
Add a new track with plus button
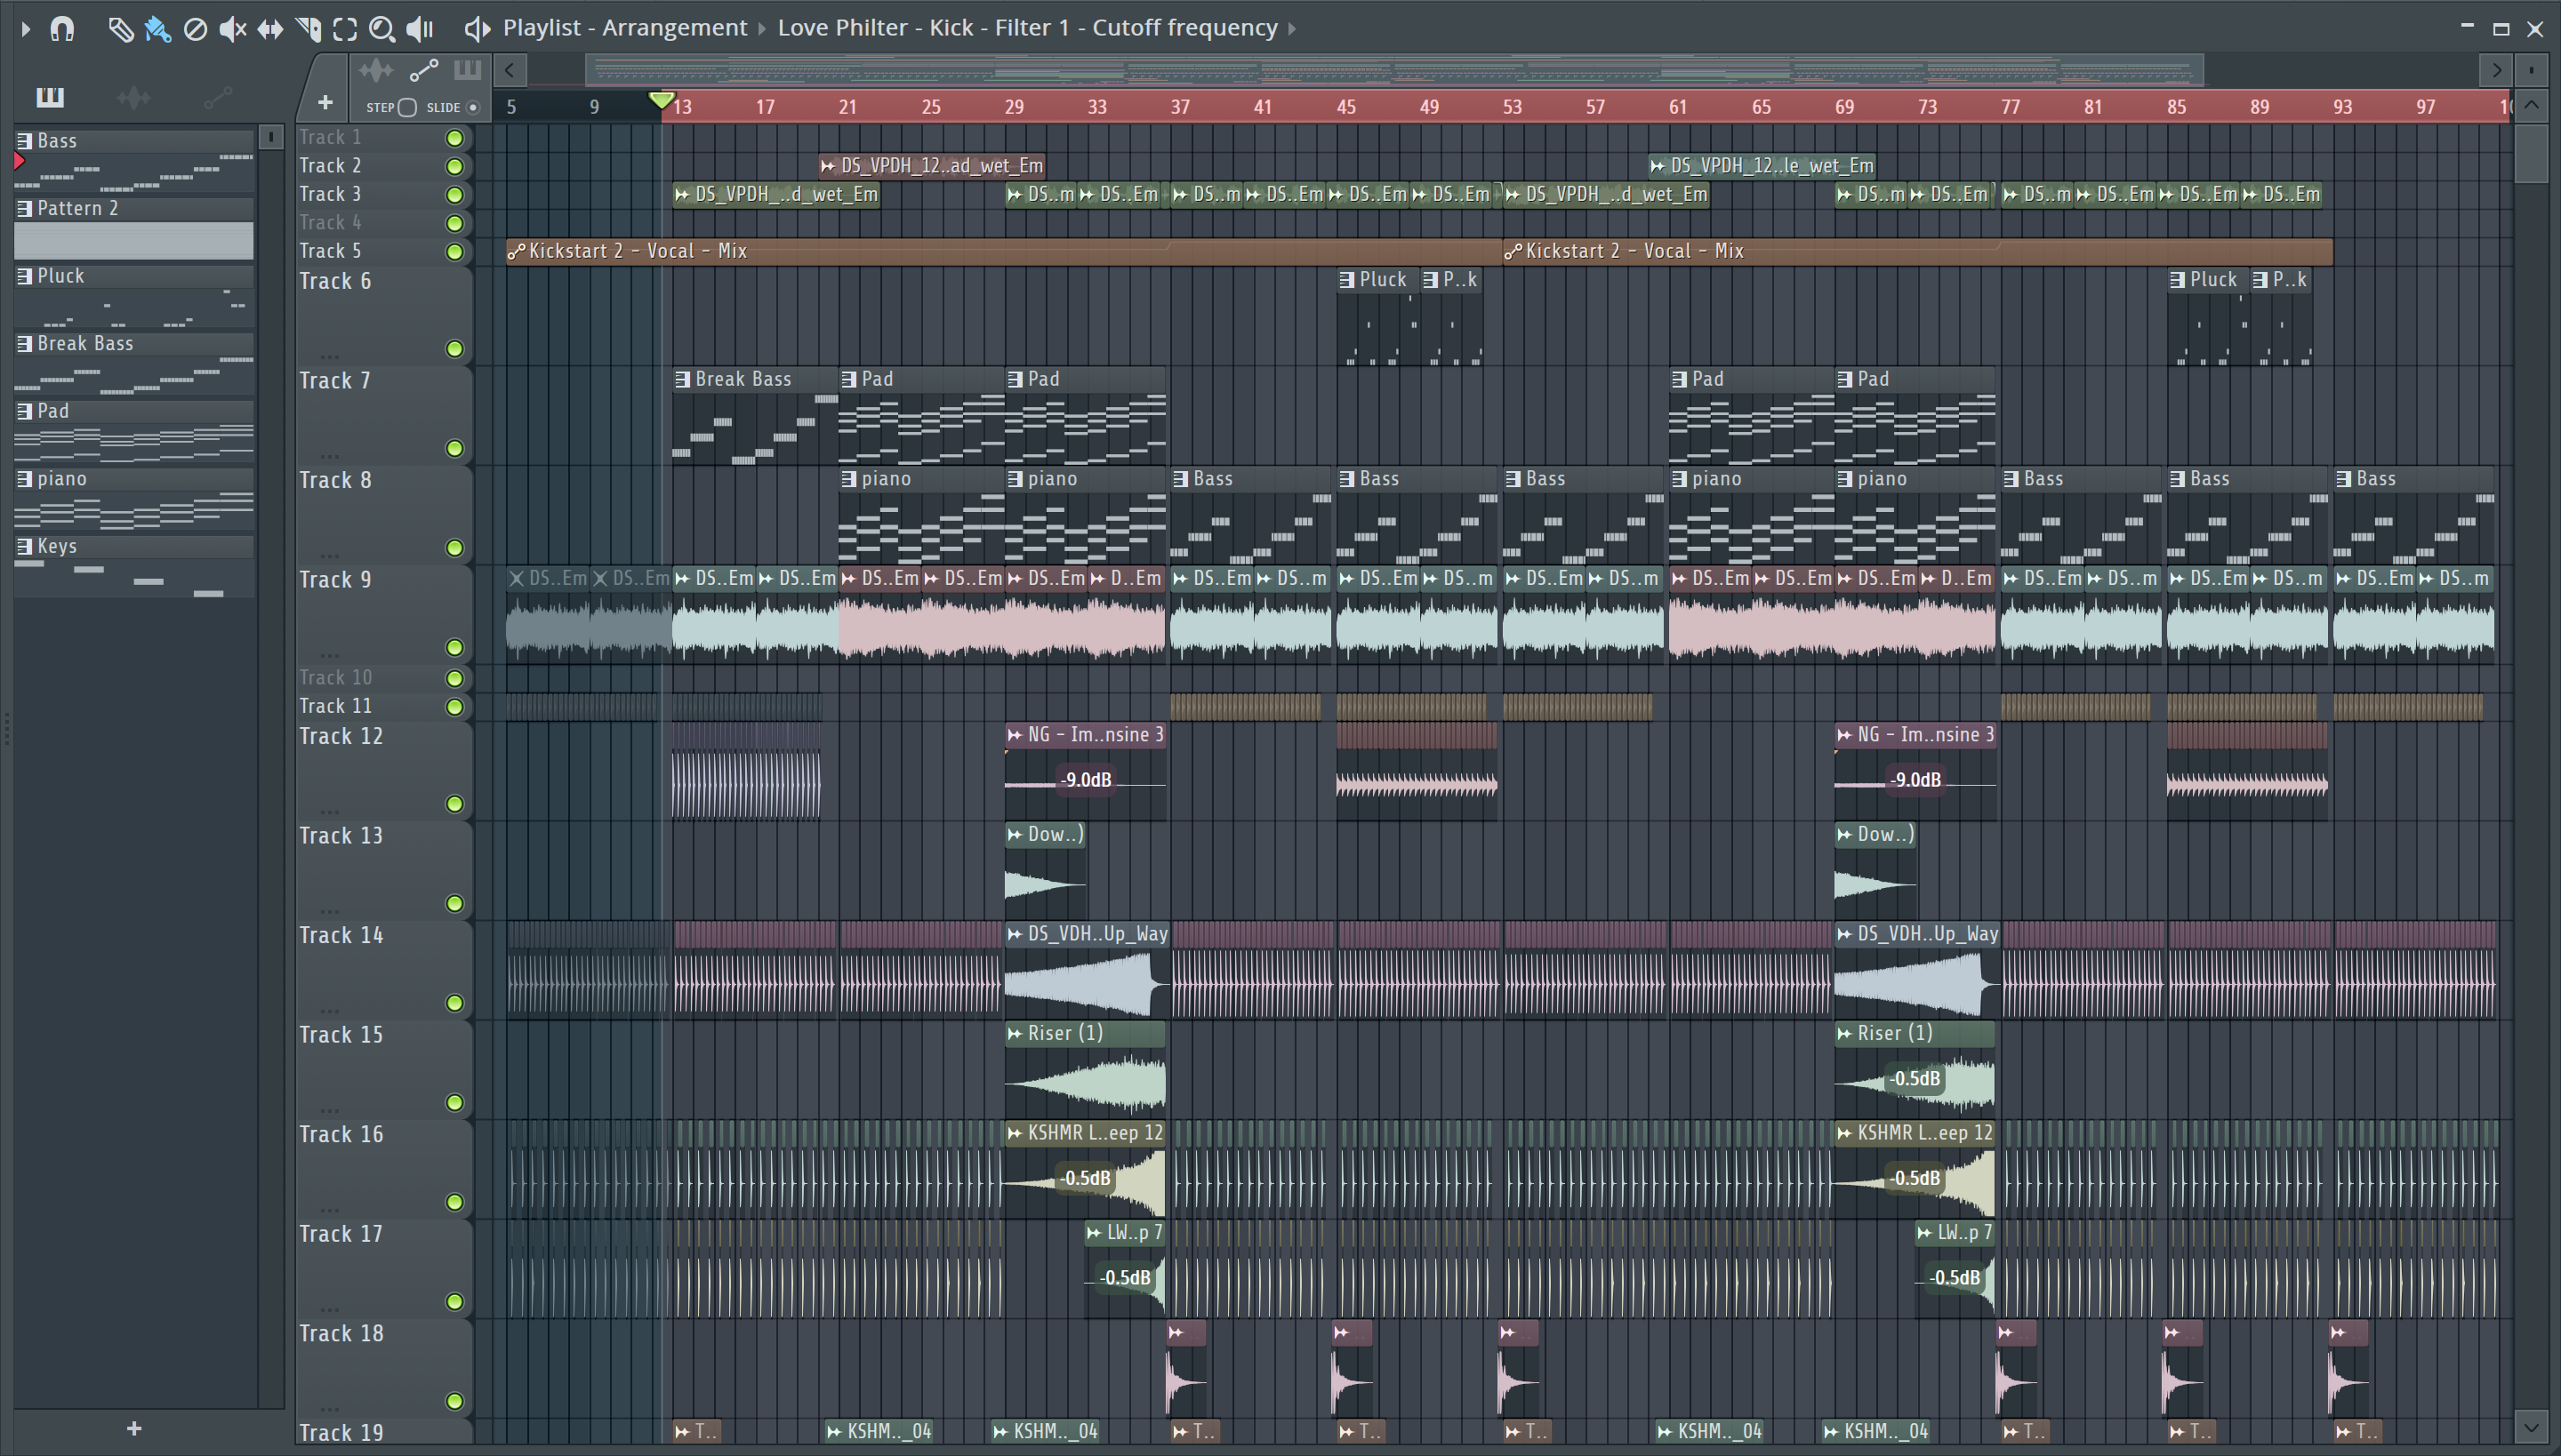[325, 102]
